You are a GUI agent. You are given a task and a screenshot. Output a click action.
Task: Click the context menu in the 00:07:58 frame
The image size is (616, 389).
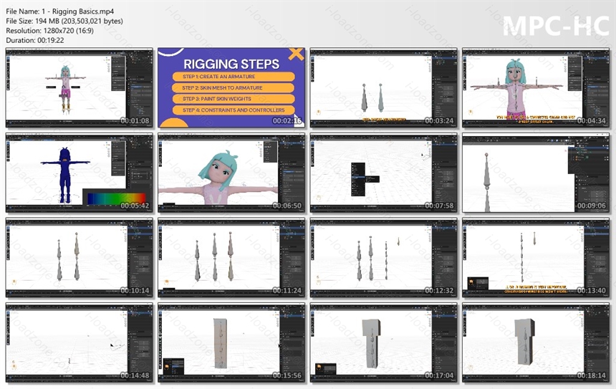point(358,179)
